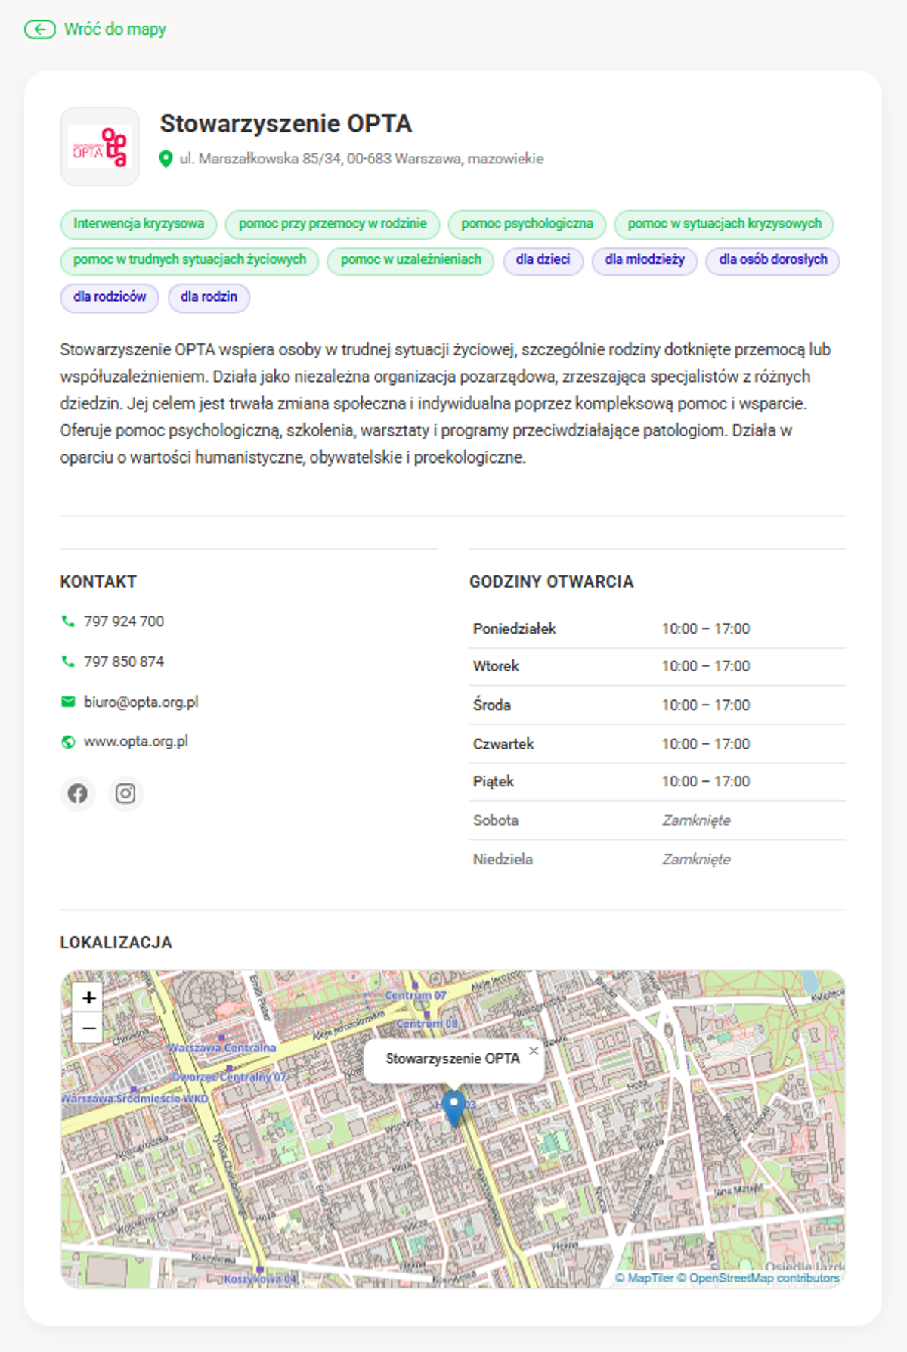The height and width of the screenshot is (1352, 907).
Task: Click the green location pin beside the address
Action: pos(166,160)
